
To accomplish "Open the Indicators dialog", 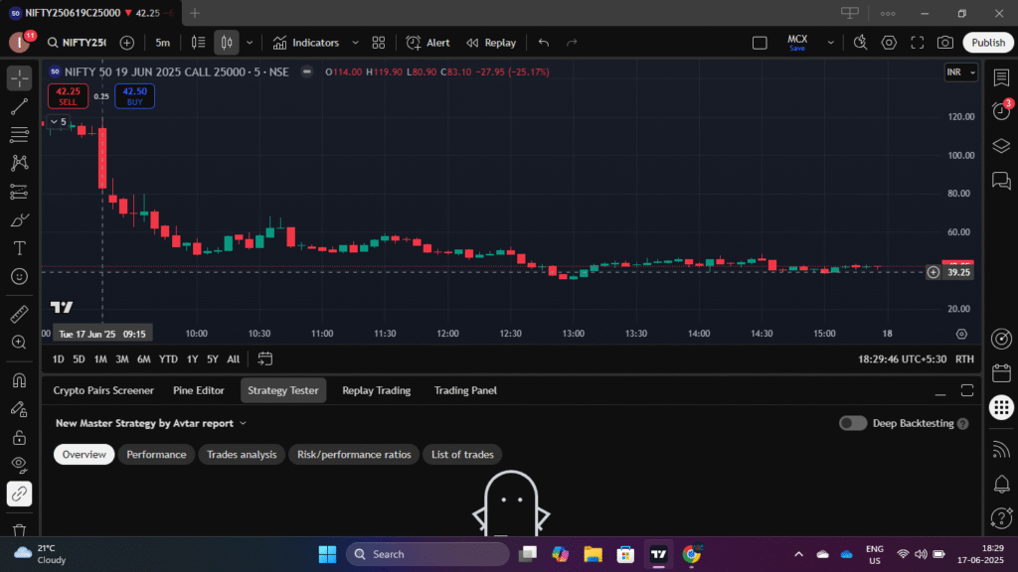I will [x=306, y=43].
